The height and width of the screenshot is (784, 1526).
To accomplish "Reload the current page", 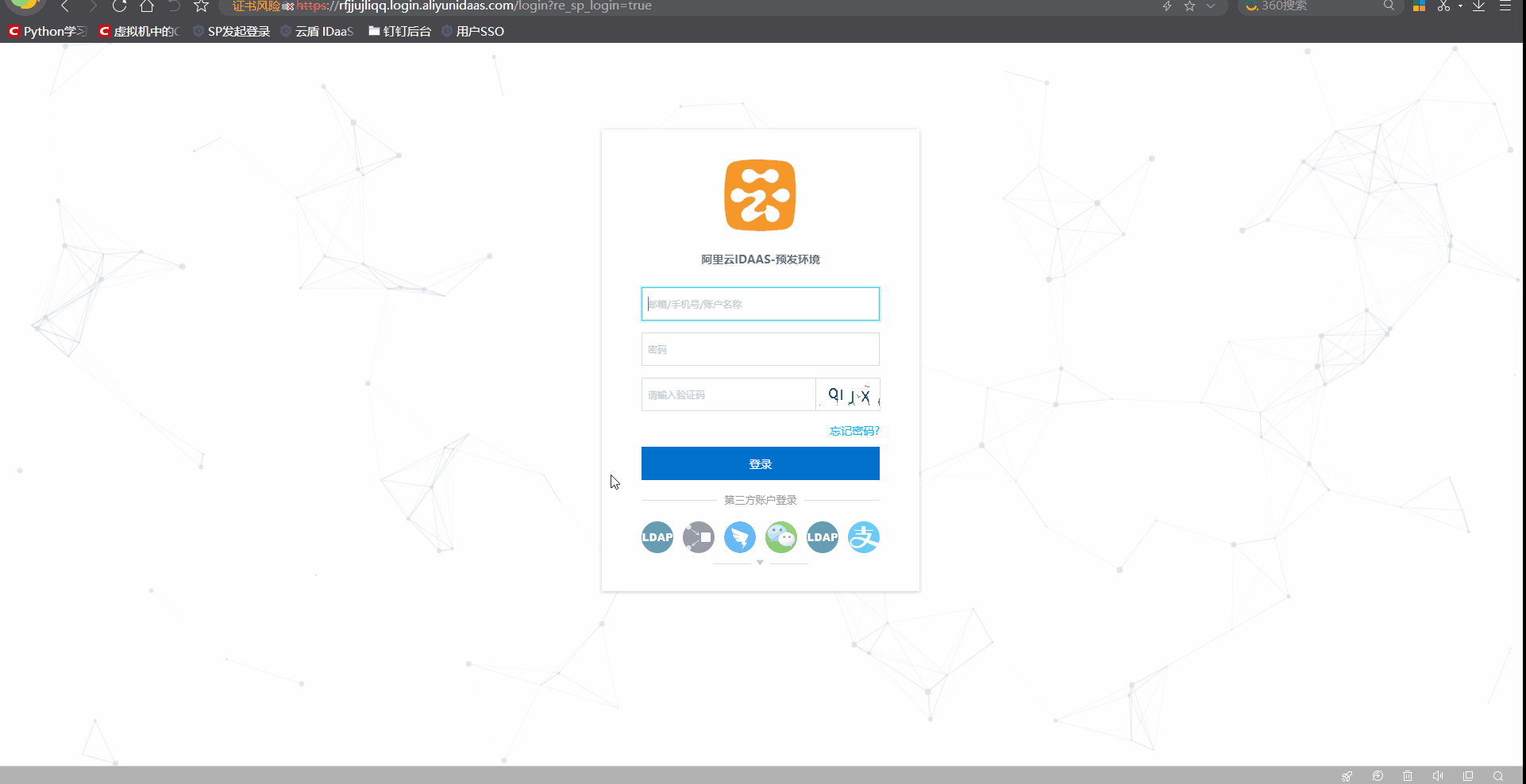I will coord(119,6).
